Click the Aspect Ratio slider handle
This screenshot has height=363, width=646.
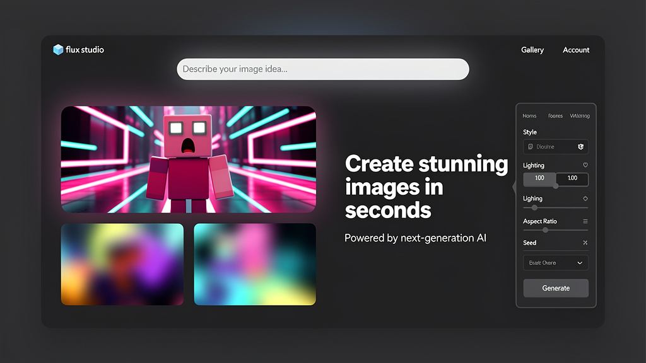[x=546, y=230]
